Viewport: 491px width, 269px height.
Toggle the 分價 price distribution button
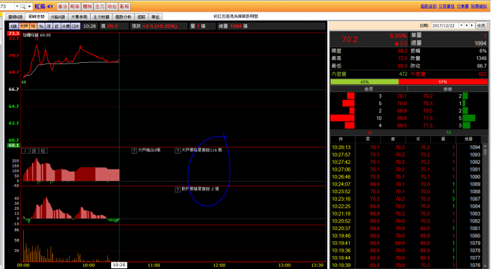click(x=65, y=27)
